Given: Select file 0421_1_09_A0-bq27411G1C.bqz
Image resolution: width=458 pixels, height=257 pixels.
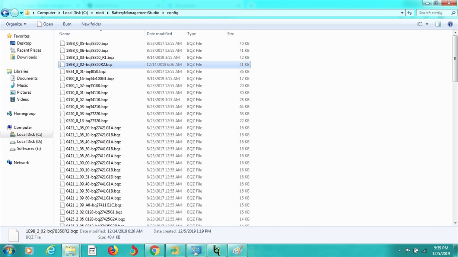Looking at the screenshot, I should coord(94,205).
